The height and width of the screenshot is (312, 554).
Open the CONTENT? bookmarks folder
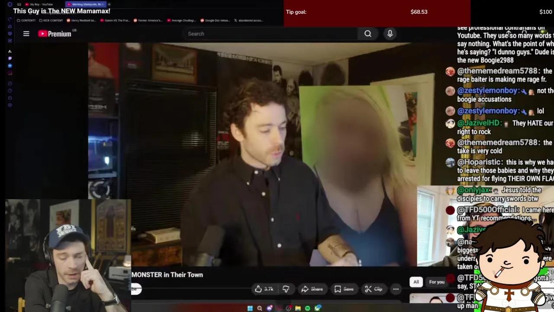pyautogui.click(x=26, y=20)
